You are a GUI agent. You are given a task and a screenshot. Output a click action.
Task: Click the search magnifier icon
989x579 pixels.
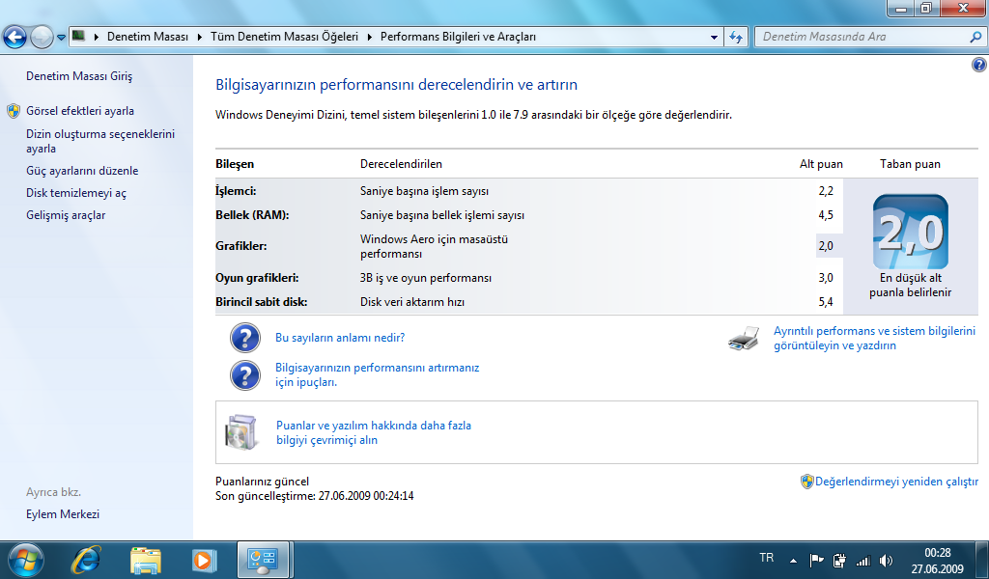[x=975, y=38]
